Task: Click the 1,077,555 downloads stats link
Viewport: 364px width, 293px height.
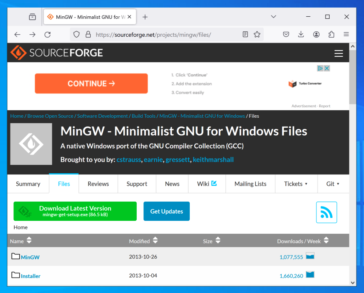Action: point(291,257)
